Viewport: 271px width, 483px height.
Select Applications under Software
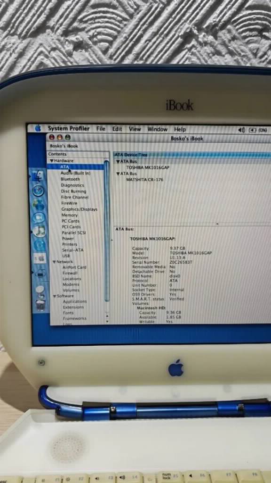[75, 301]
